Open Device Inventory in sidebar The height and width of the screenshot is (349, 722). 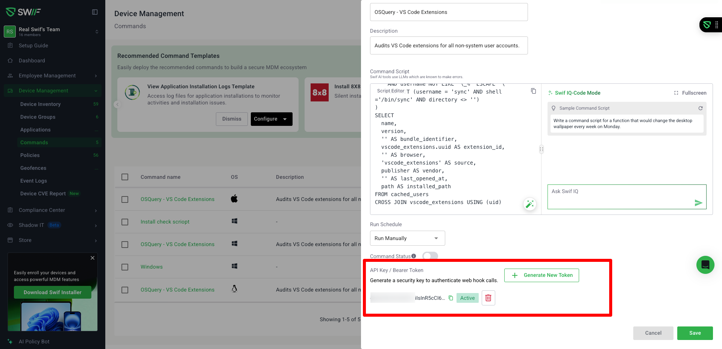[40, 104]
